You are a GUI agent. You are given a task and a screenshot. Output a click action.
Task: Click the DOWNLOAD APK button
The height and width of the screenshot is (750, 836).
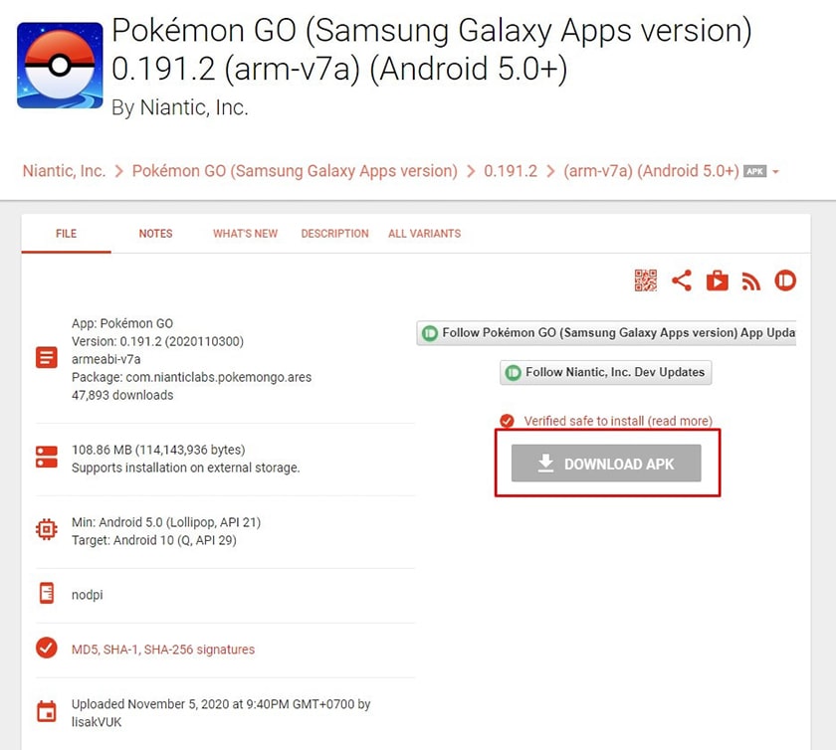pos(606,464)
